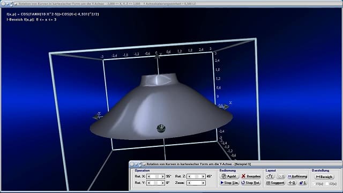Image resolution: width=343 pixels, height=193 pixels.
Task: Click the X axis arrow label at right
Action: 230,102
